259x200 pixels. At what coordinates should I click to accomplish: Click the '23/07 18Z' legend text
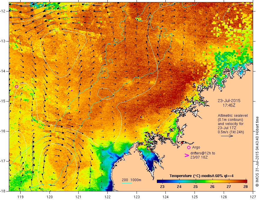click(199, 157)
